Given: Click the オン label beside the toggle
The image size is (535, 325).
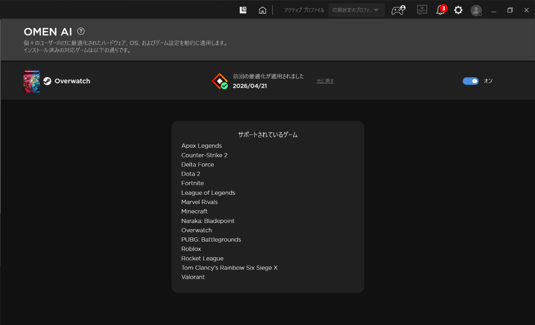Looking at the screenshot, I should (x=488, y=81).
